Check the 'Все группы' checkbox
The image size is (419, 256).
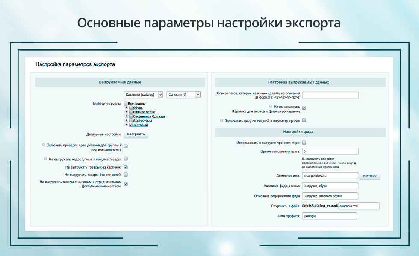pyautogui.click(x=126, y=103)
